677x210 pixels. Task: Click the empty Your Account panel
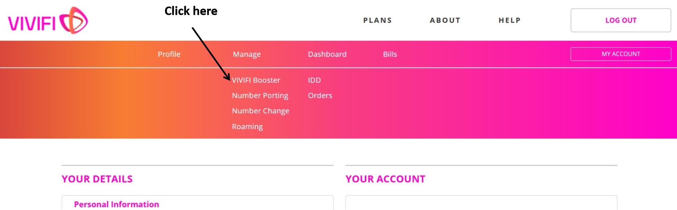pyautogui.click(x=481, y=203)
